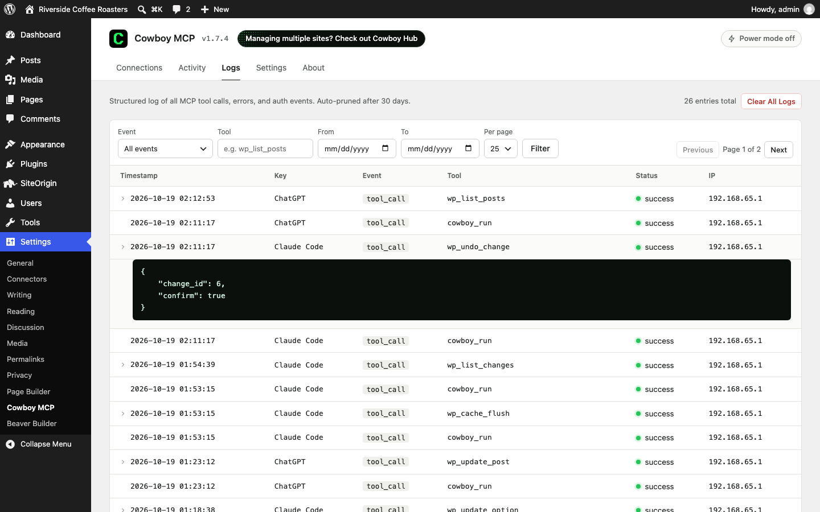Switch to the Connections tab
820x512 pixels.
(x=139, y=68)
